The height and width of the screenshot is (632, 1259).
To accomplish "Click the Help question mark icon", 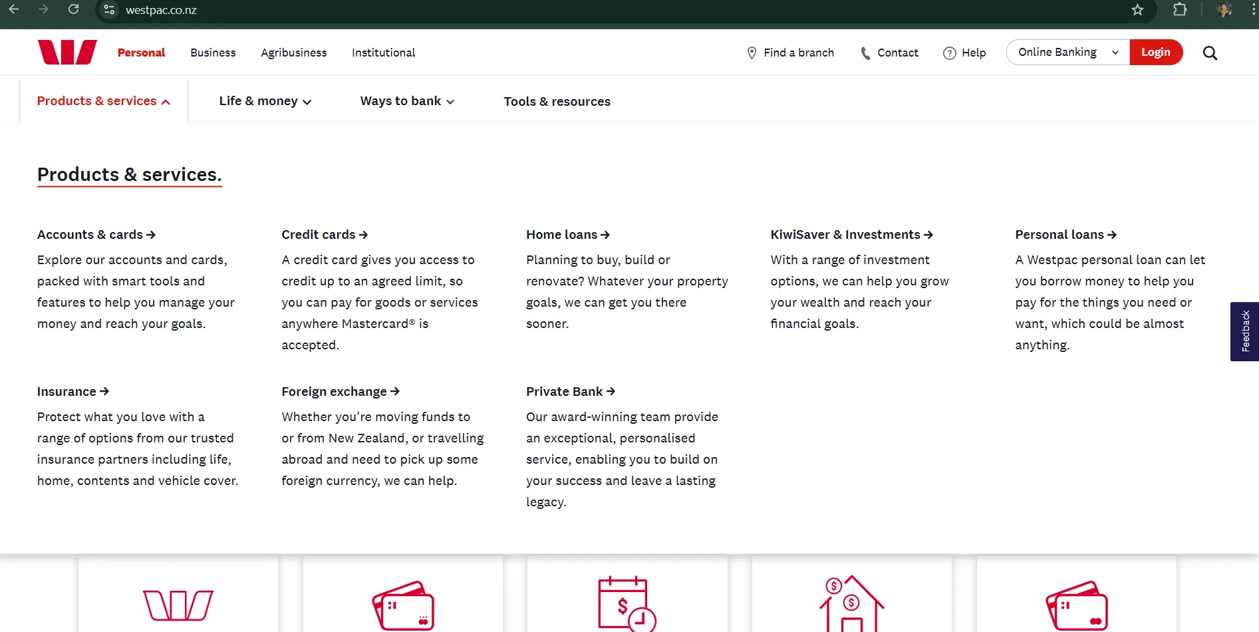I will coord(949,53).
